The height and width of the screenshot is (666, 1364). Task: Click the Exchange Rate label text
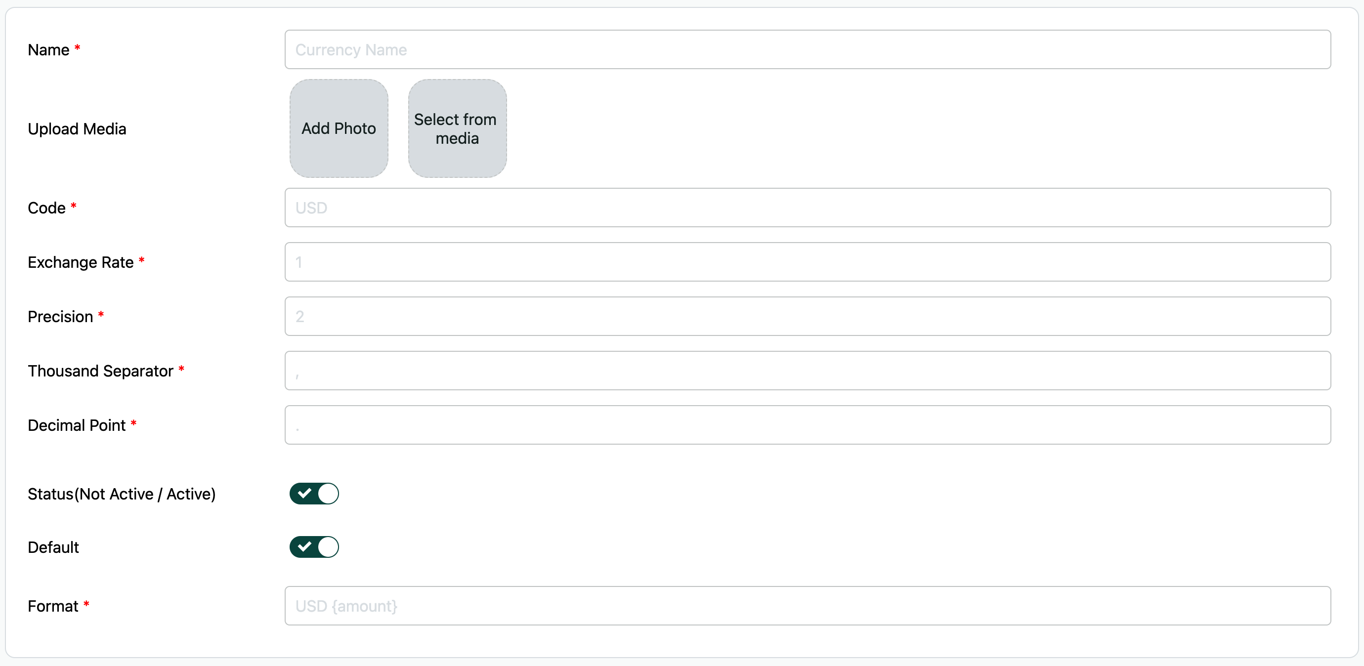tap(81, 262)
